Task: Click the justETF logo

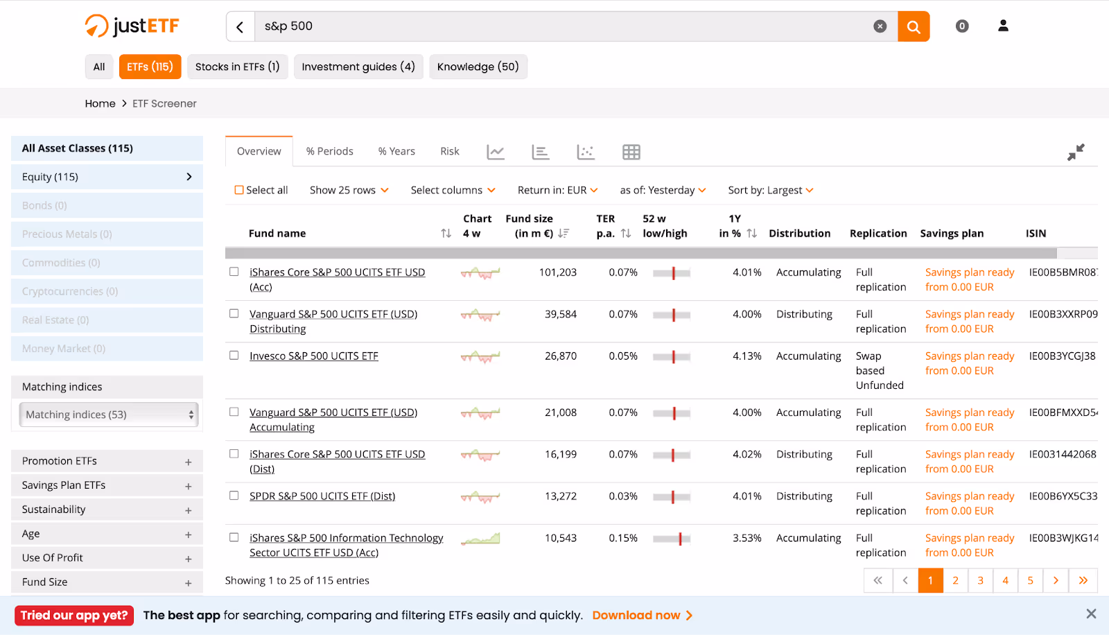Action: pos(132,26)
